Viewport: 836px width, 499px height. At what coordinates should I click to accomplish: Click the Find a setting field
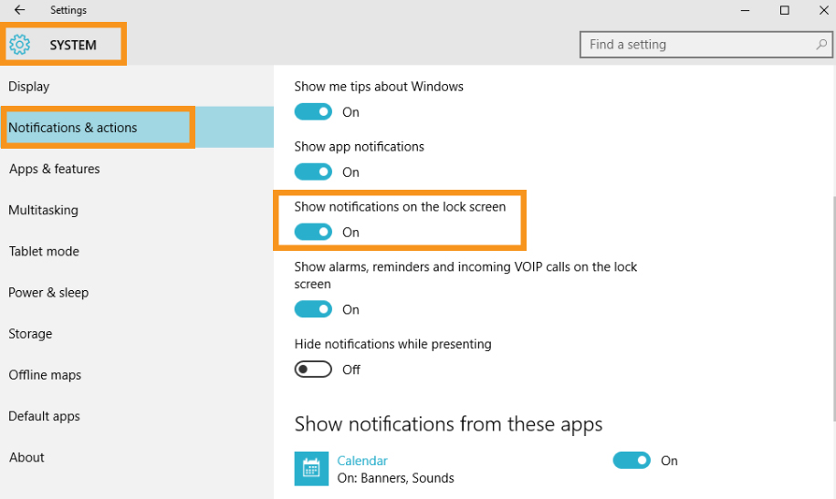tap(705, 45)
